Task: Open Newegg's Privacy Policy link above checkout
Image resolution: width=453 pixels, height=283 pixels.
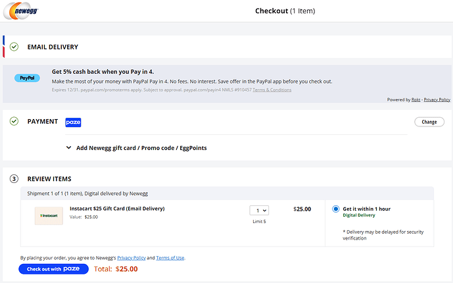Action: click(x=131, y=258)
